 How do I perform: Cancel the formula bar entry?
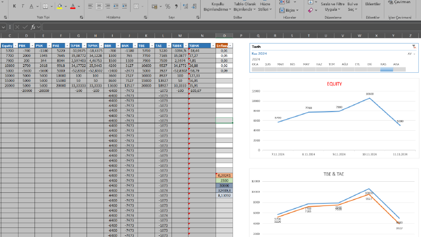tap(17, 27)
